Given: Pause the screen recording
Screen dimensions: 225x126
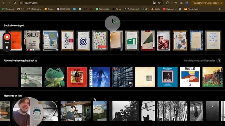Looking at the screenshot, I should click(7, 48).
